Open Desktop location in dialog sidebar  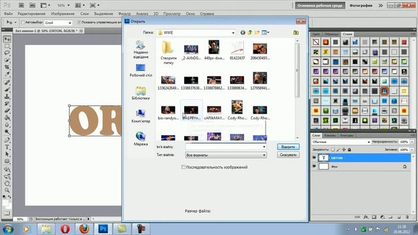[140, 70]
